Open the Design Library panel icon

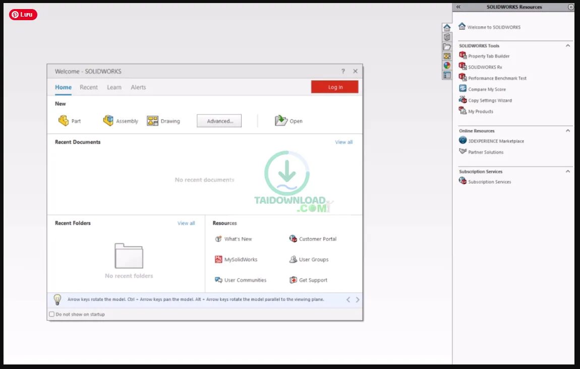[x=447, y=37]
